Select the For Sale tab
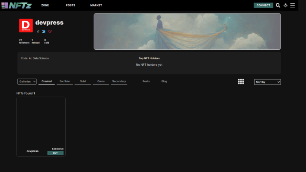The height and width of the screenshot is (172, 306). point(64,81)
